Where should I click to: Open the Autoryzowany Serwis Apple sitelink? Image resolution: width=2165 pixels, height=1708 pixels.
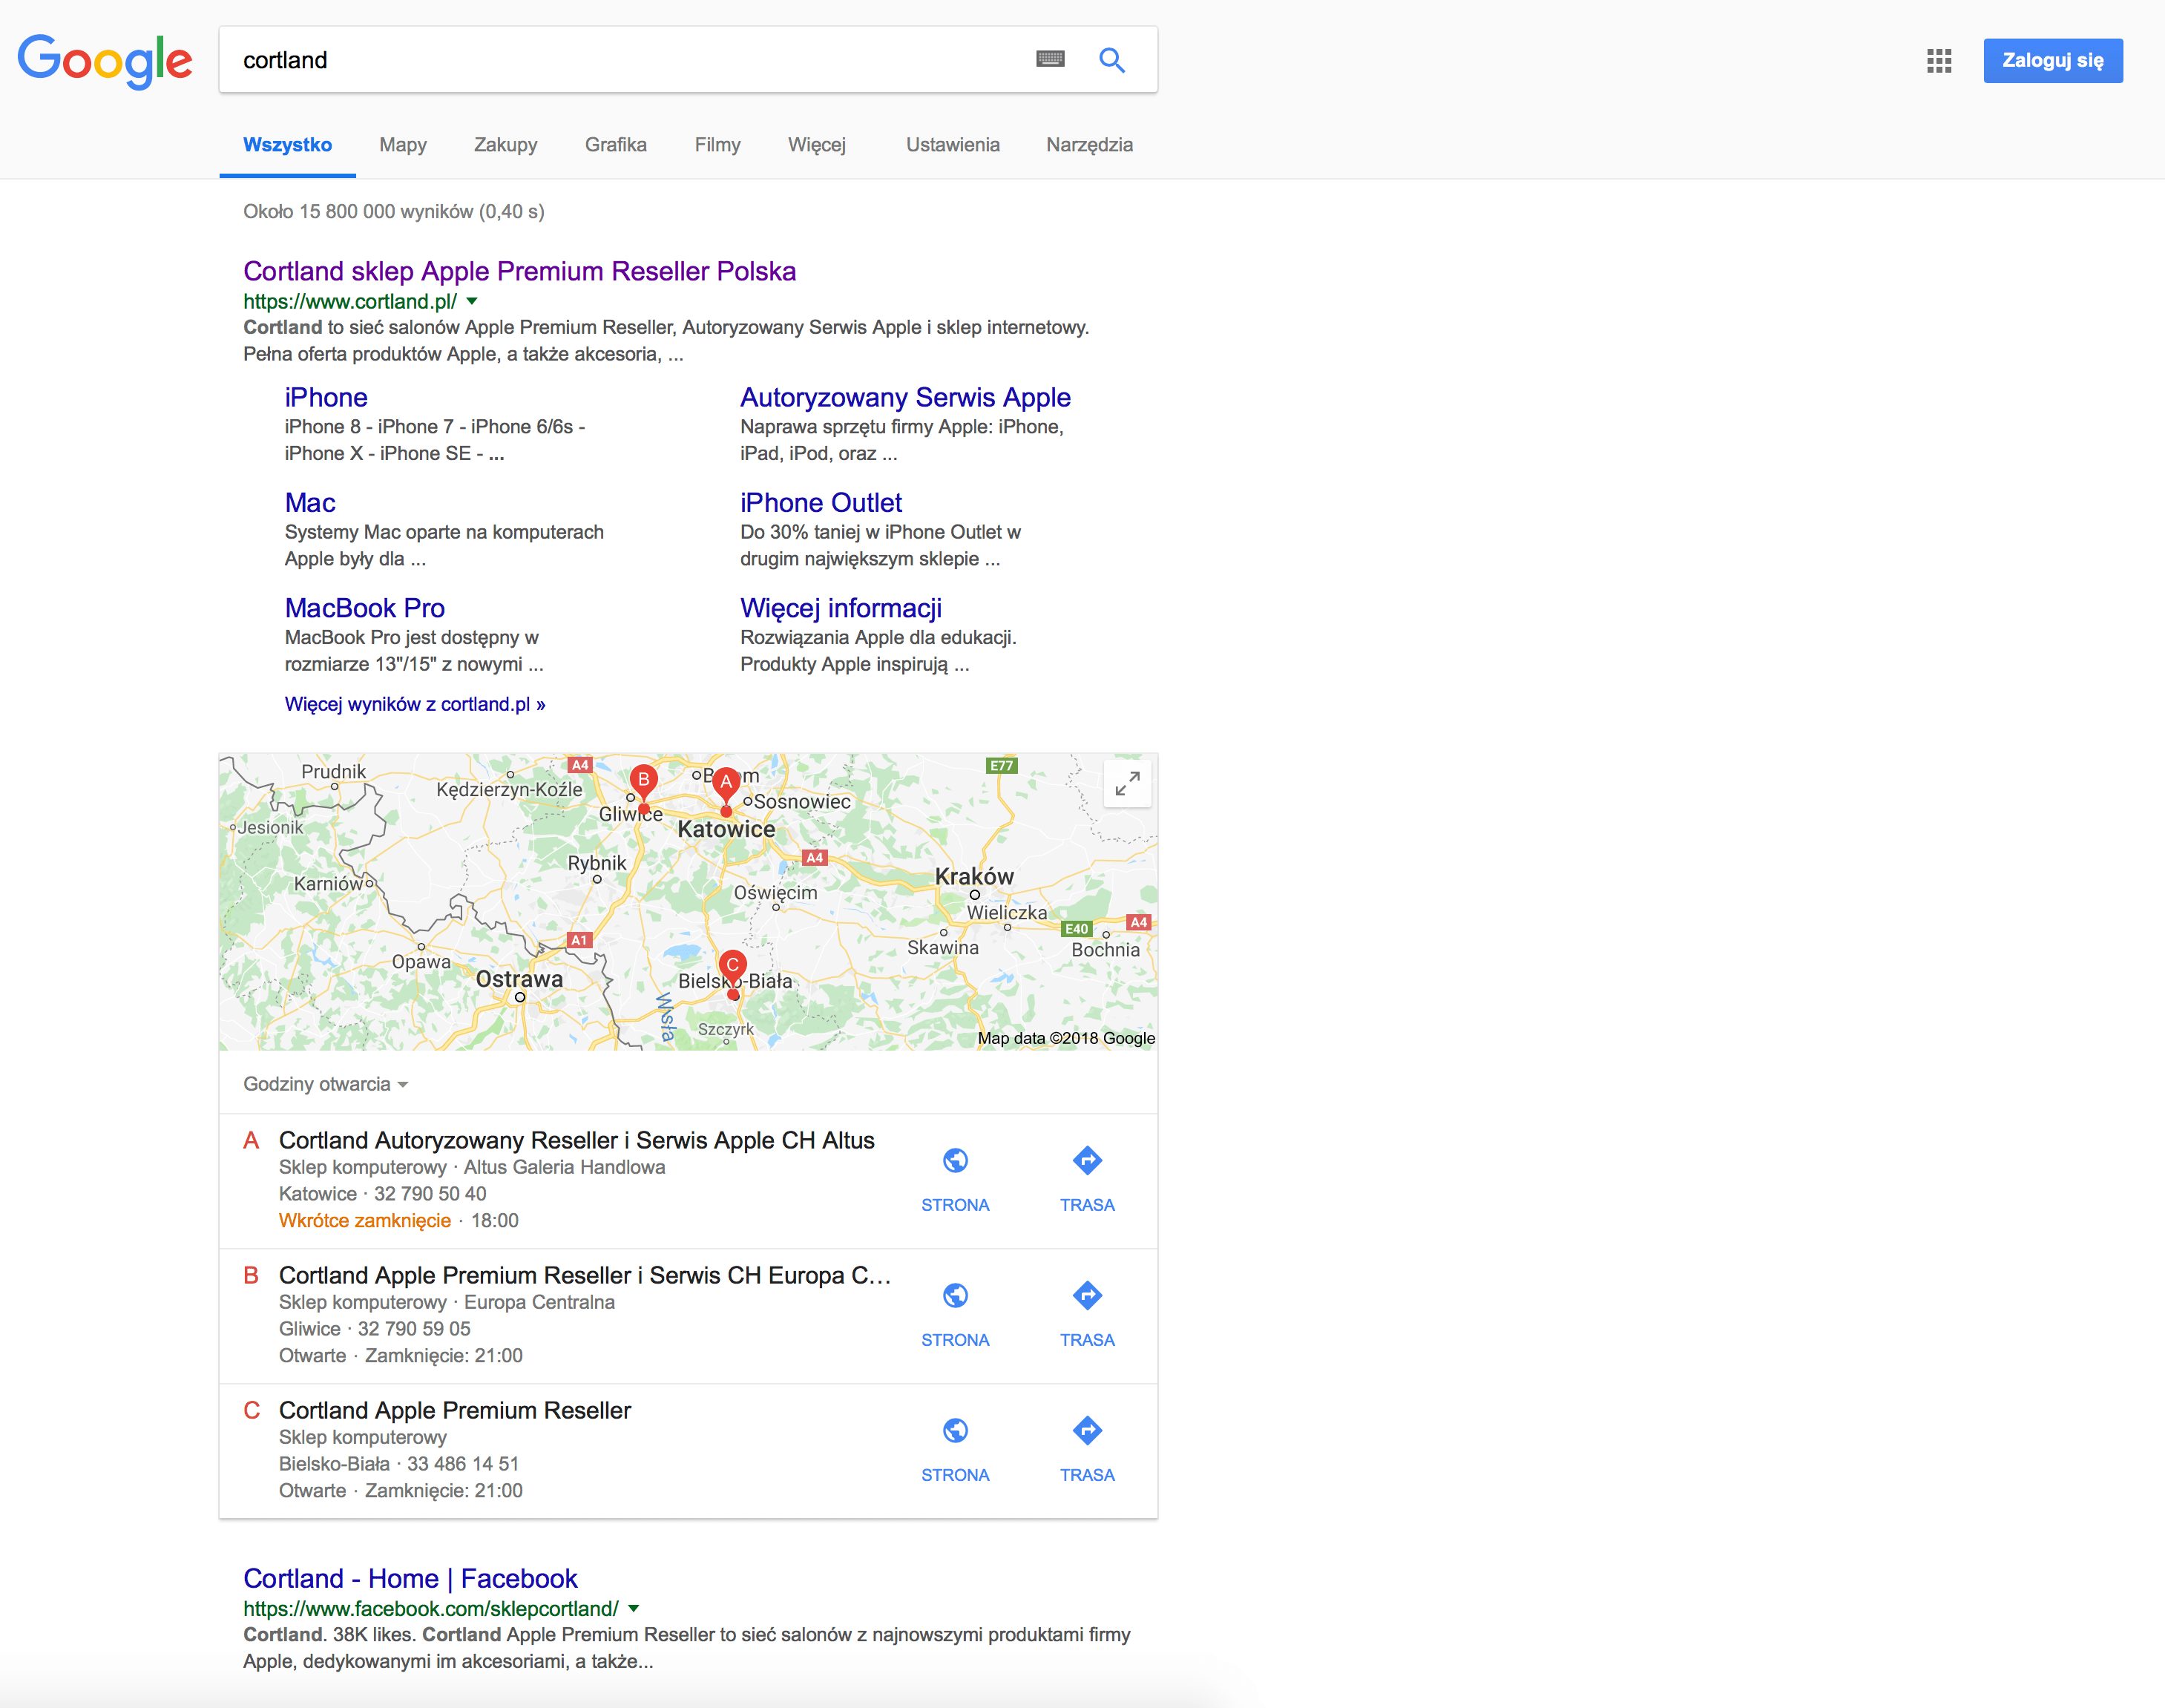905,397
